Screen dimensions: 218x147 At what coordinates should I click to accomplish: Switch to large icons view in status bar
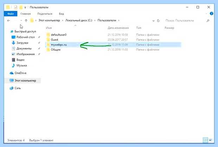point(211,140)
